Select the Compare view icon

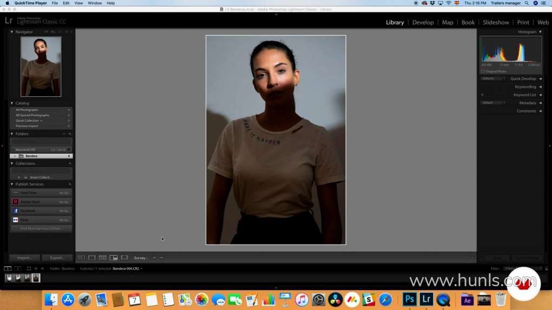click(x=103, y=258)
